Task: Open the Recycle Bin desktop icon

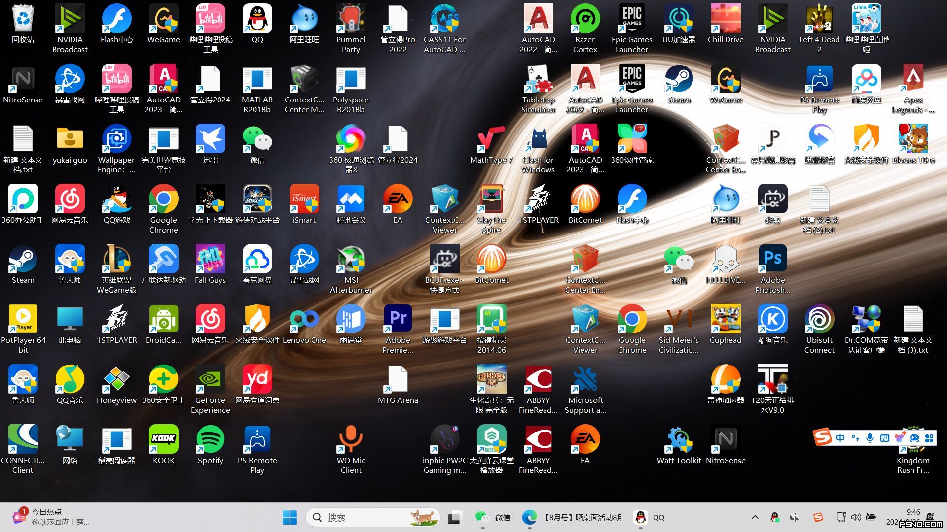Action: pyautogui.click(x=23, y=25)
